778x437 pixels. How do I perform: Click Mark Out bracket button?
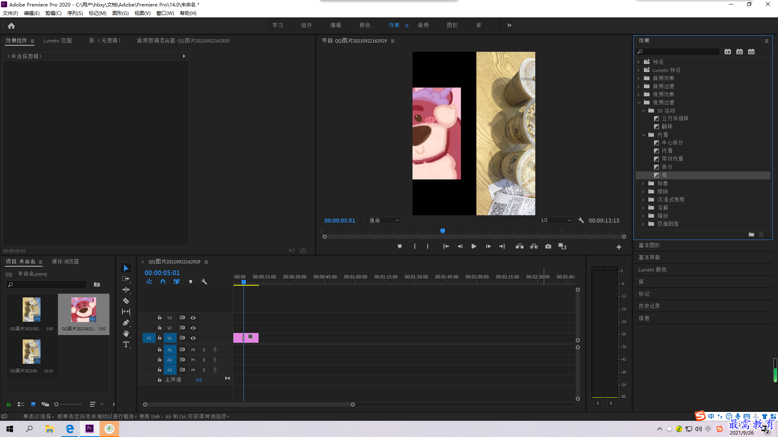[427, 246]
